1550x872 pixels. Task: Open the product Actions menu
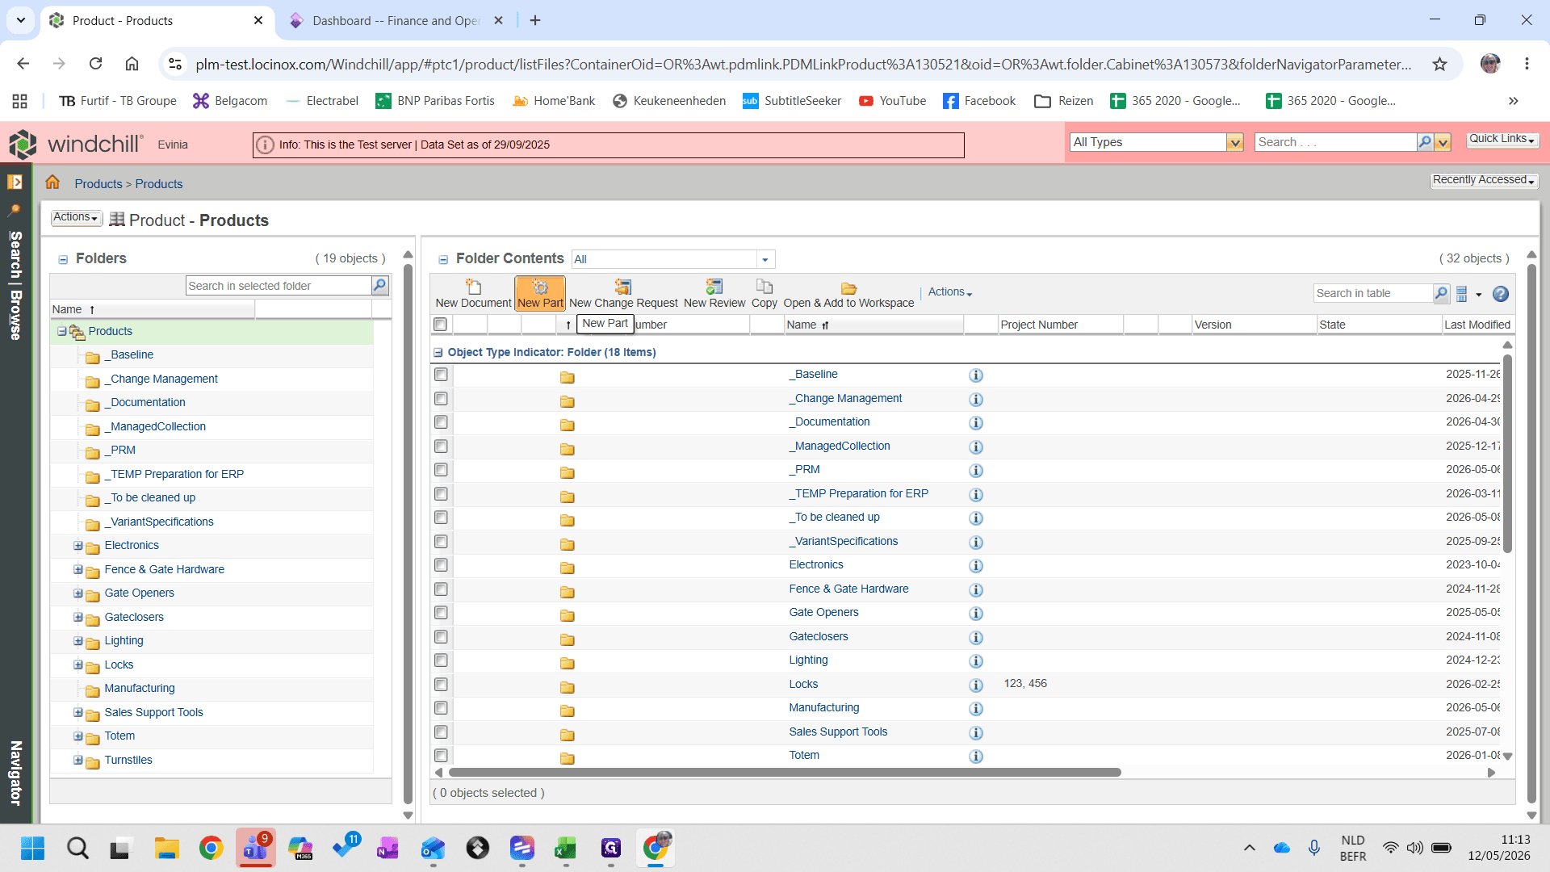click(76, 218)
